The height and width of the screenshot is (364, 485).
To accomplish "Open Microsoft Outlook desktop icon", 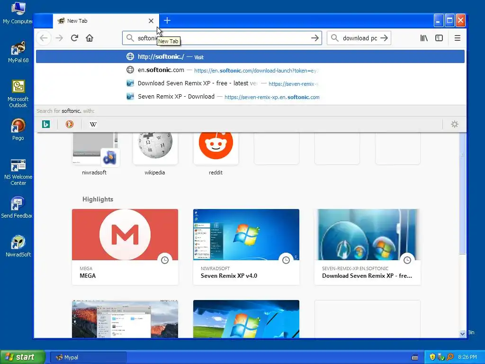I will pos(18,94).
